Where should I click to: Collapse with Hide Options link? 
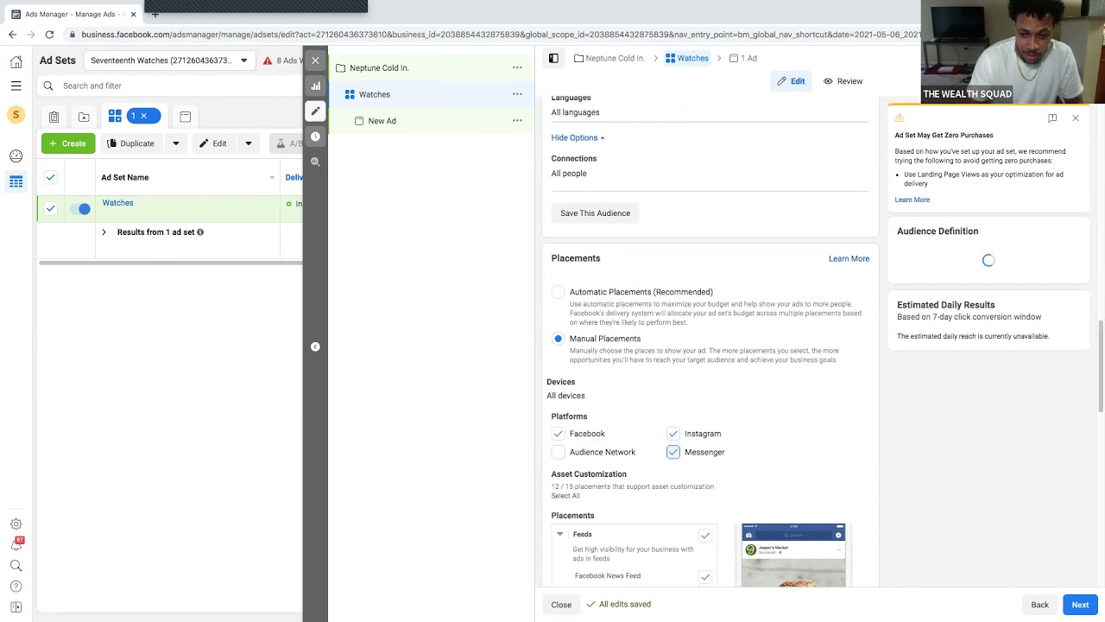point(578,137)
